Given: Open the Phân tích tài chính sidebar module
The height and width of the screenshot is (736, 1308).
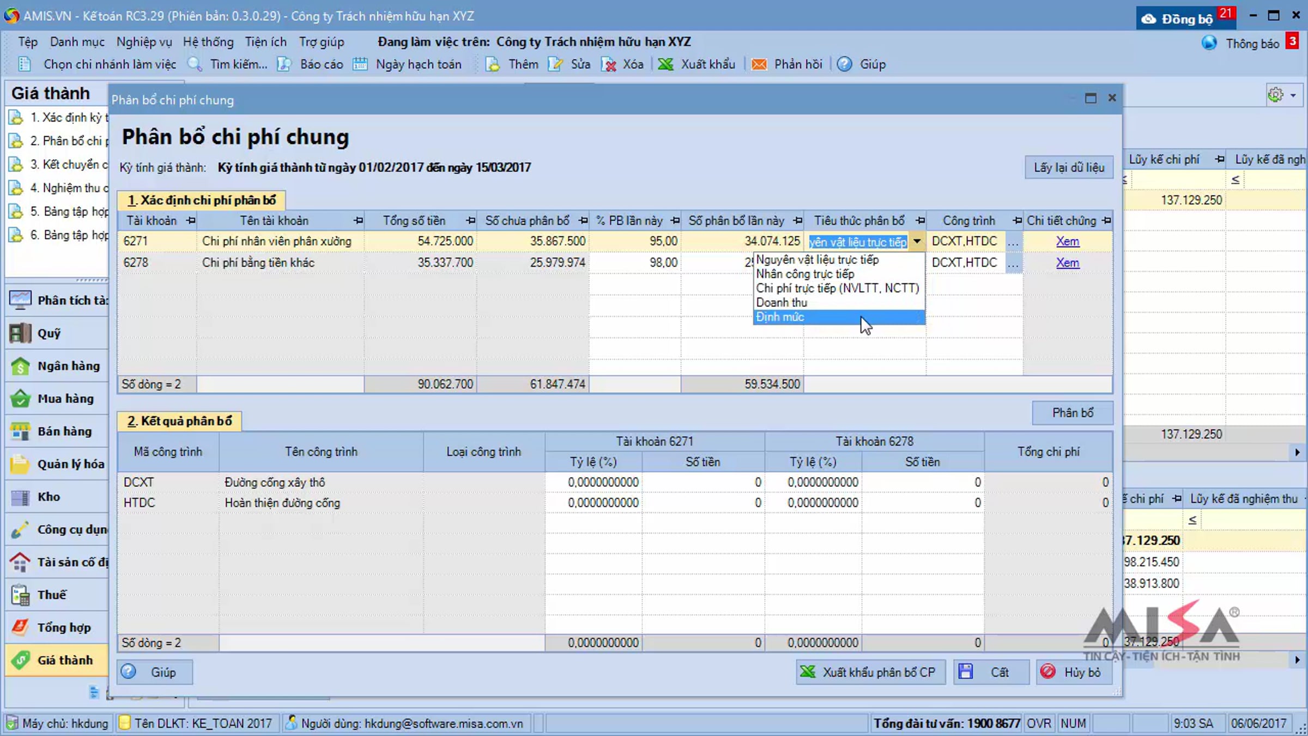Looking at the screenshot, I should click(x=57, y=300).
